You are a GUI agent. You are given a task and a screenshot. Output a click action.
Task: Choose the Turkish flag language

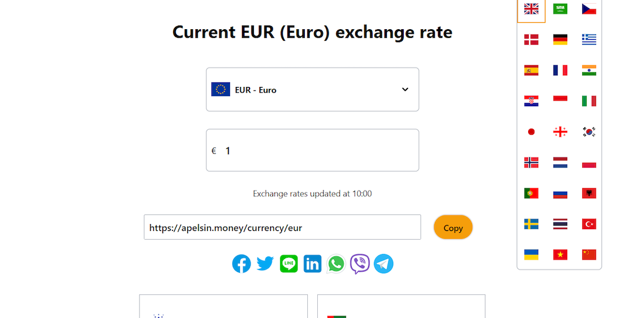589,224
